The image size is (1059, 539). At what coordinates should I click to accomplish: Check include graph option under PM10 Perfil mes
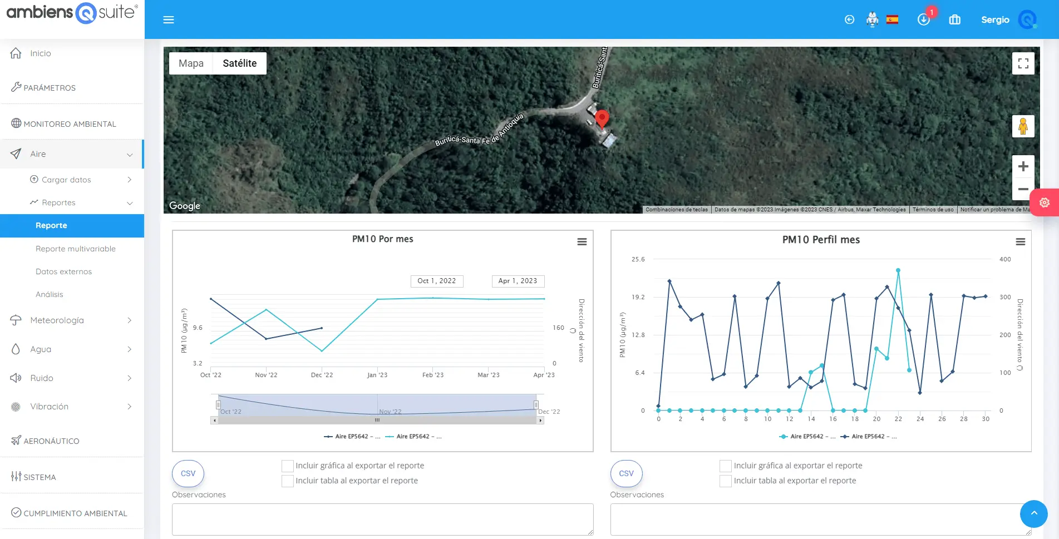[x=726, y=466]
